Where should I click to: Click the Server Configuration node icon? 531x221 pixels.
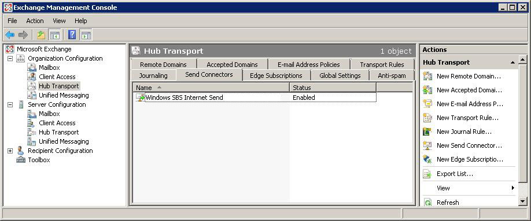(21, 104)
